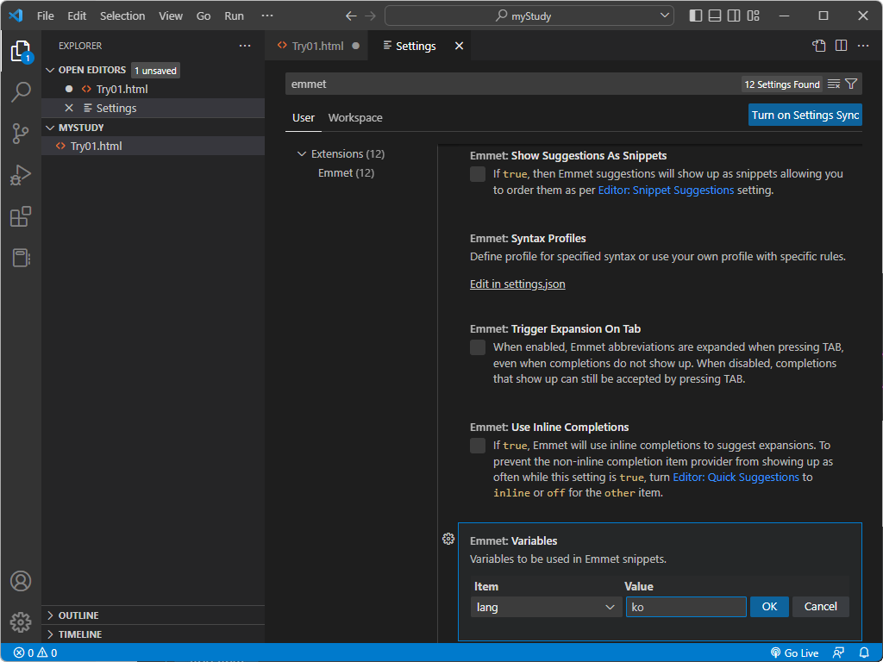The image size is (883, 662).
Task: Toggle primary side bar layout icon
Action: click(x=696, y=16)
